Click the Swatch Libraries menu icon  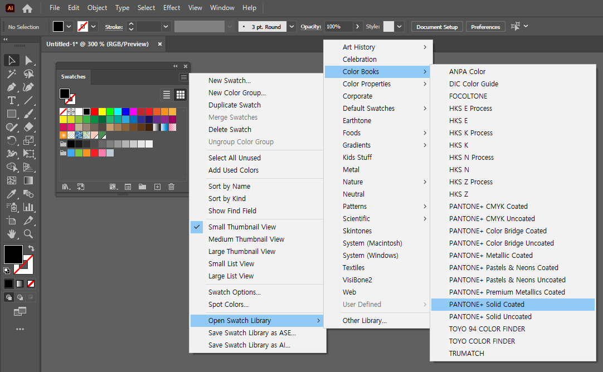coord(66,187)
